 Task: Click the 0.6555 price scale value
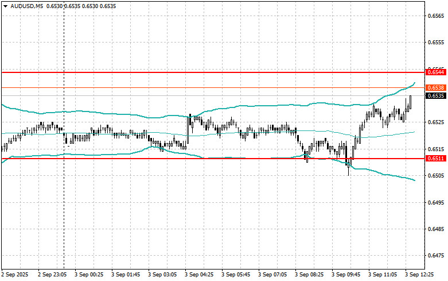[x=436, y=43]
